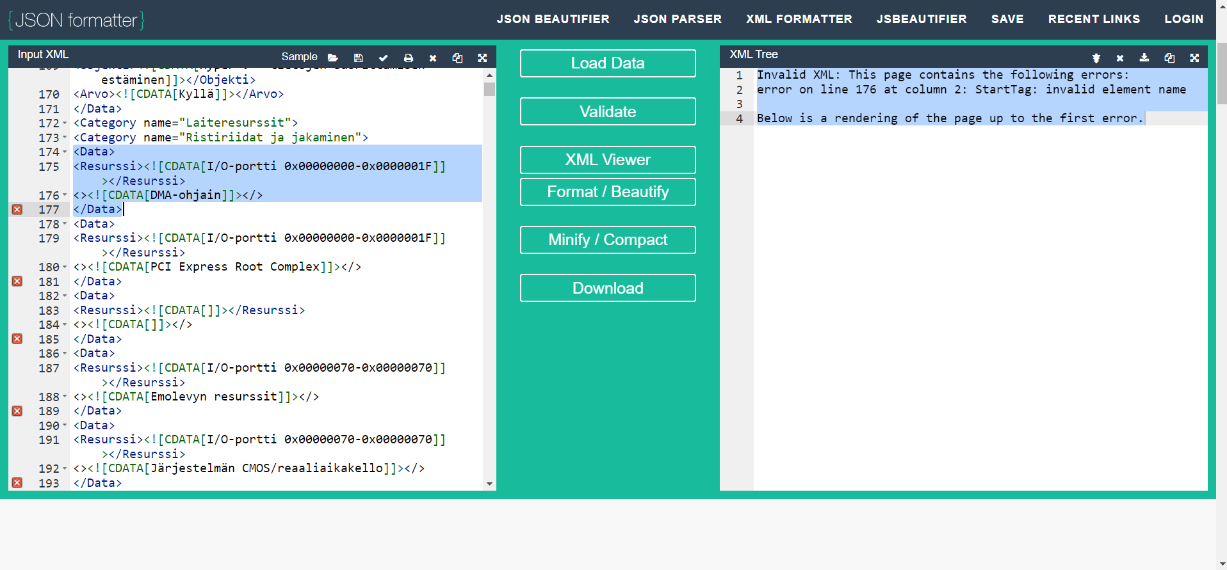Click the error marker on line 193
1227x570 pixels.
pyautogui.click(x=17, y=482)
